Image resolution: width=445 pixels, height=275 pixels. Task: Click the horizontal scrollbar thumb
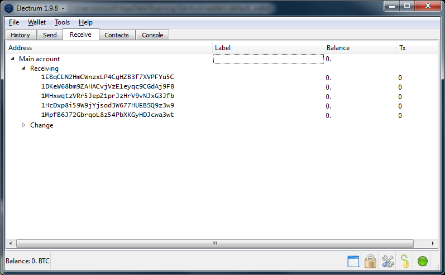click(215, 243)
